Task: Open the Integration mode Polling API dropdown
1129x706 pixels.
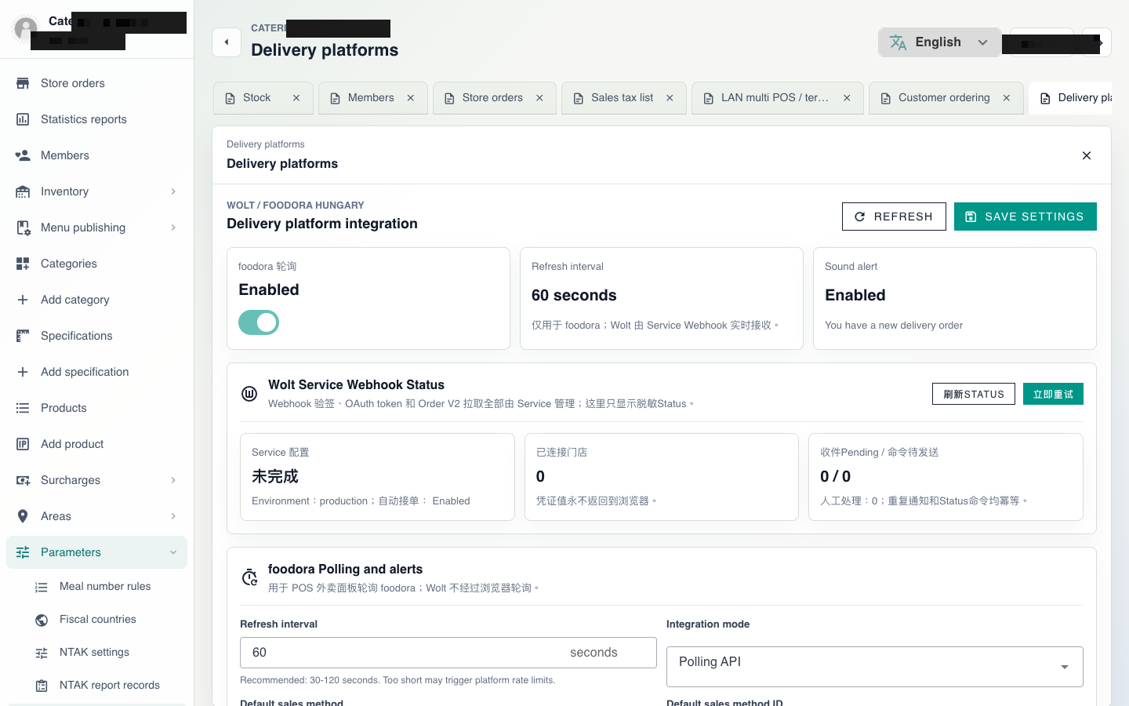Action: [x=875, y=667]
